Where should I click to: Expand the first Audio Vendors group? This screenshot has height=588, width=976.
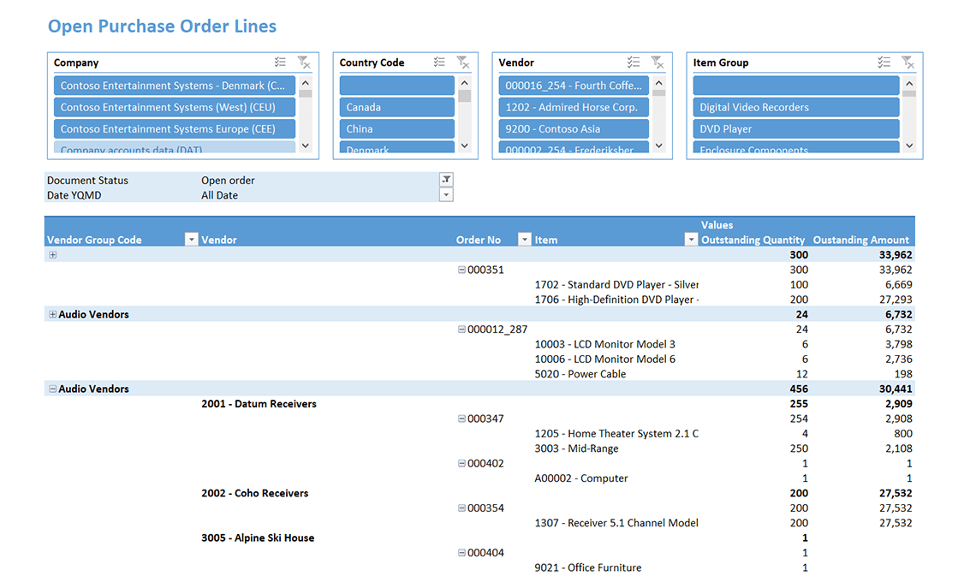[53, 315]
